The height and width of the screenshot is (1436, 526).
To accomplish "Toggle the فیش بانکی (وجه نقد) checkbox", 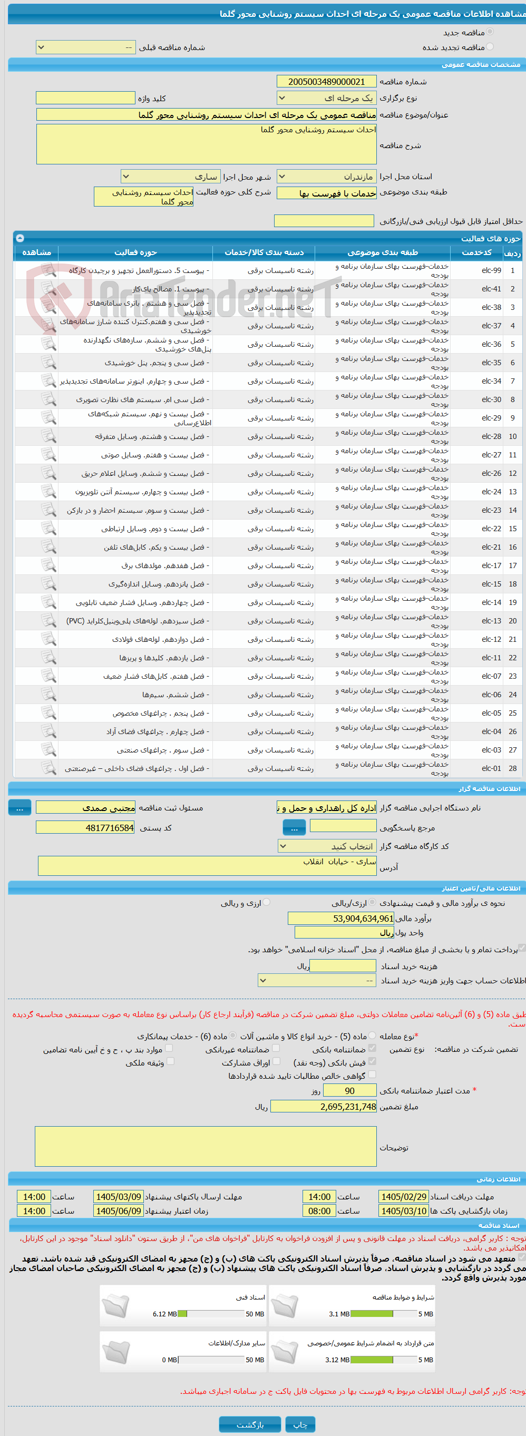I will 372,1061.
